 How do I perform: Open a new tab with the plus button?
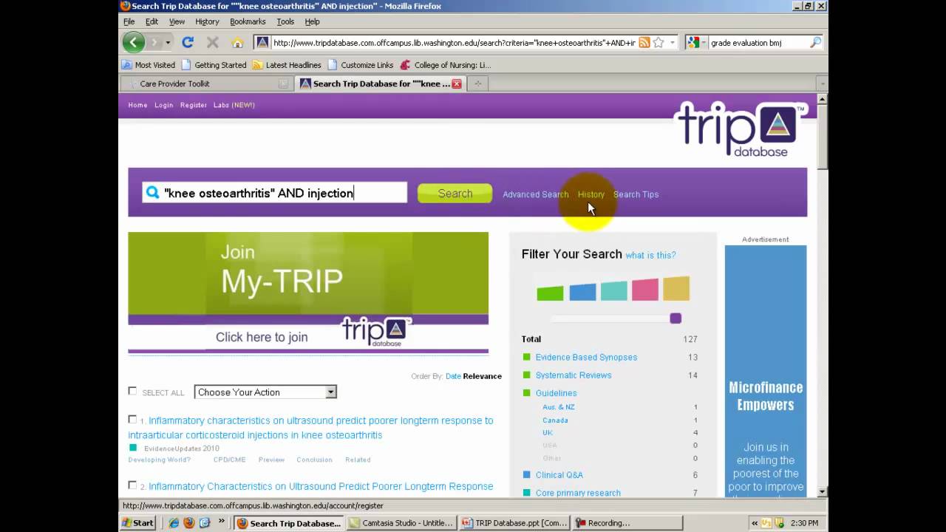click(x=477, y=83)
